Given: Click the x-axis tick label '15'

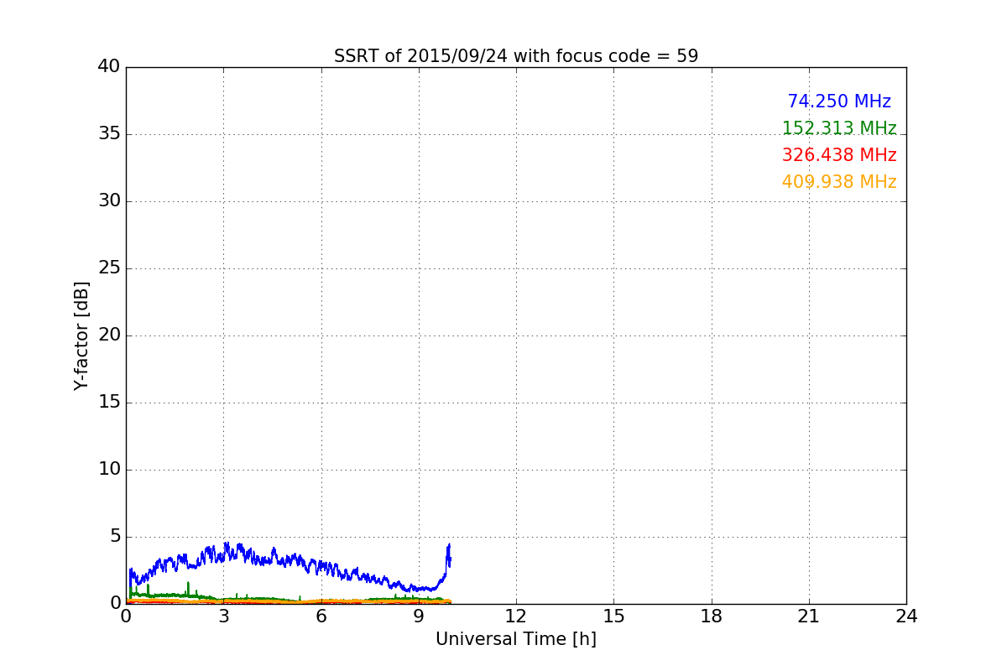Looking at the screenshot, I should 613,616.
